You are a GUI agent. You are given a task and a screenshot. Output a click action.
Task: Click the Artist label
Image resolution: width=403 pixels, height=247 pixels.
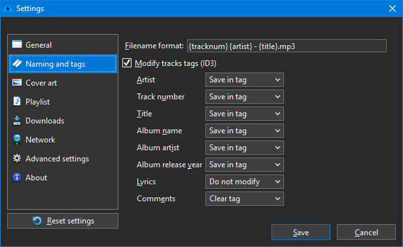[x=146, y=80]
